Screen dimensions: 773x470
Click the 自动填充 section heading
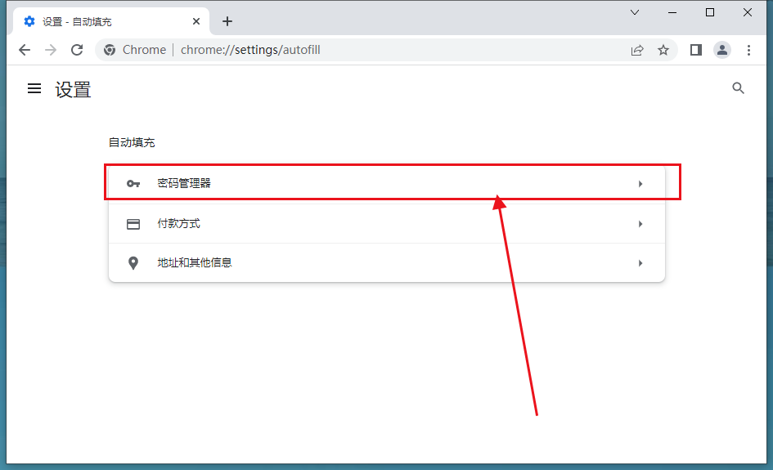click(132, 142)
